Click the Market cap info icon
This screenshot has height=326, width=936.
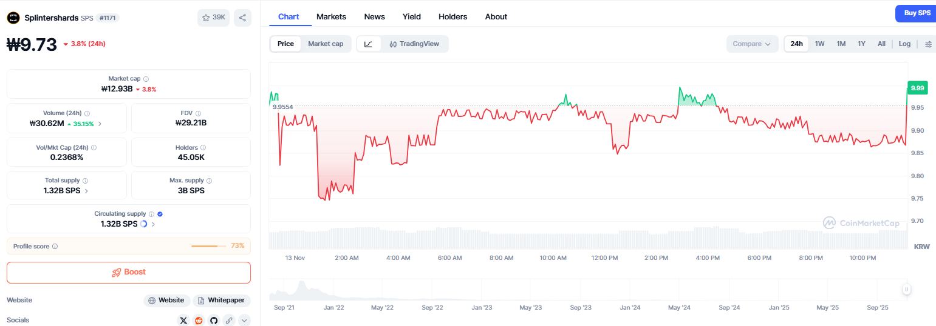pyautogui.click(x=146, y=79)
